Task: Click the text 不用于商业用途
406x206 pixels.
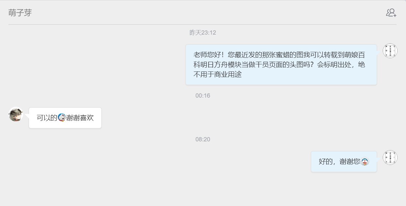Action: click(218, 74)
